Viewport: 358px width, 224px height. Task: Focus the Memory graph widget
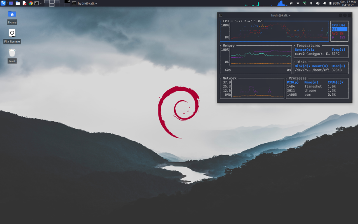[256, 59]
